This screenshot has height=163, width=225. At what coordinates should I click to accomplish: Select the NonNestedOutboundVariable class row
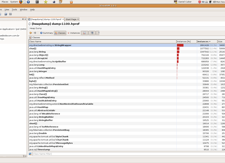pyautogui.click(x=127, y=104)
